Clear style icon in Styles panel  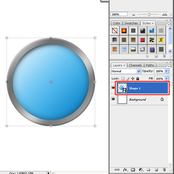point(147,56)
